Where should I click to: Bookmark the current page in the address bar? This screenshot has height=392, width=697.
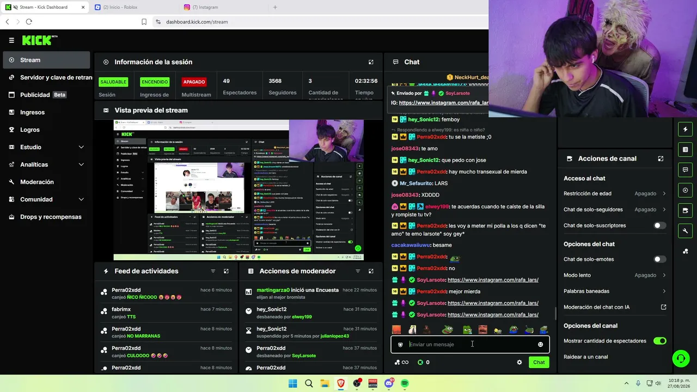pos(144,22)
